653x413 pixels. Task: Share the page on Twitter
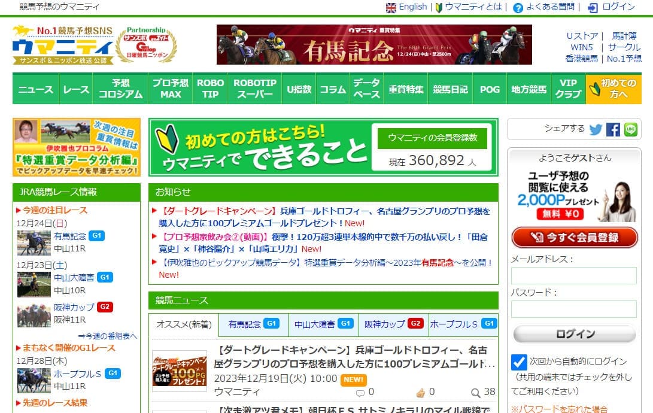point(596,129)
